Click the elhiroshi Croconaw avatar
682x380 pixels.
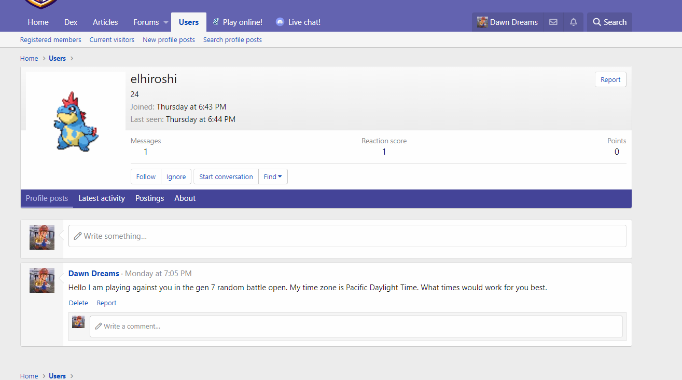coord(76,121)
